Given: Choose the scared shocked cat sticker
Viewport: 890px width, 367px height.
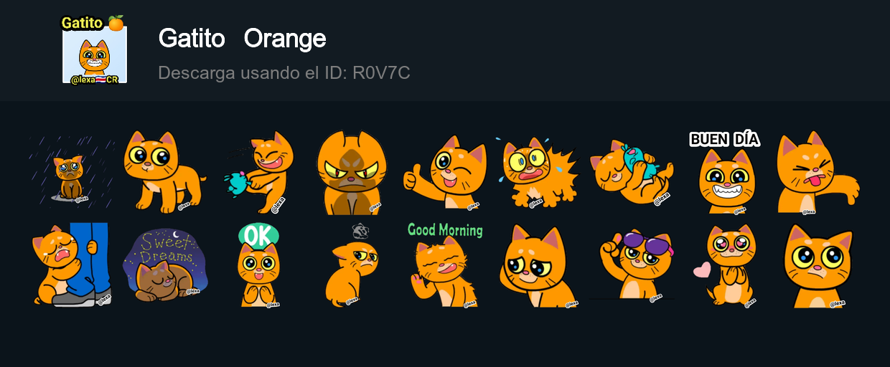Looking at the screenshot, I should pos(538,172).
